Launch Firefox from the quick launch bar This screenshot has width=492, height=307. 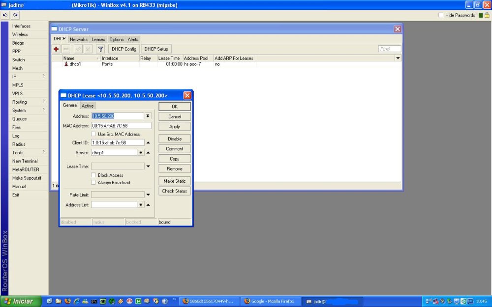pyautogui.click(x=67, y=301)
